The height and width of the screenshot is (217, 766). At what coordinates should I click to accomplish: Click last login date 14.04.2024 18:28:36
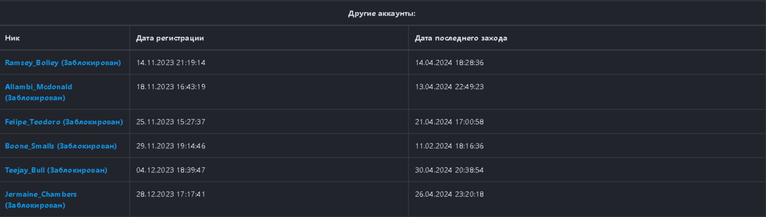pos(449,62)
